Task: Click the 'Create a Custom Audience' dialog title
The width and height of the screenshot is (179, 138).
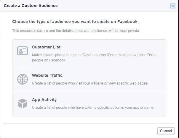Action: (31, 6)
